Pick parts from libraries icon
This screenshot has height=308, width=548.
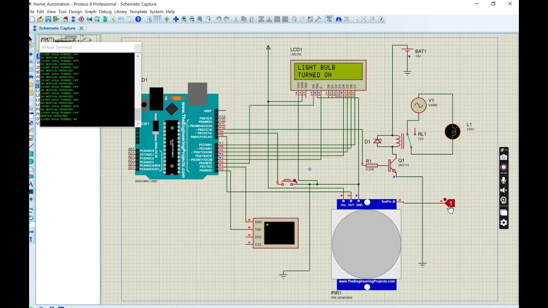pos(295,19)
